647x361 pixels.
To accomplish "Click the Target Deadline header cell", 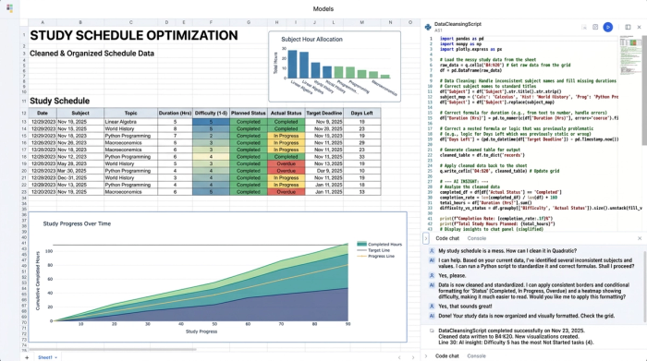I will (x=323, y=113).
